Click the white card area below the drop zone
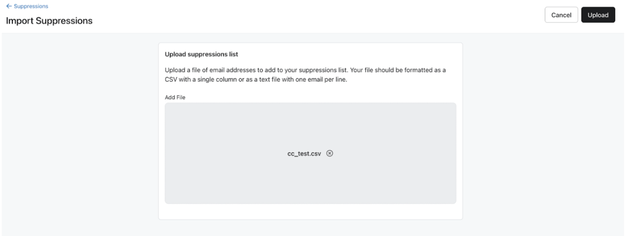625x236 pixels. click(x=310, y=212)
